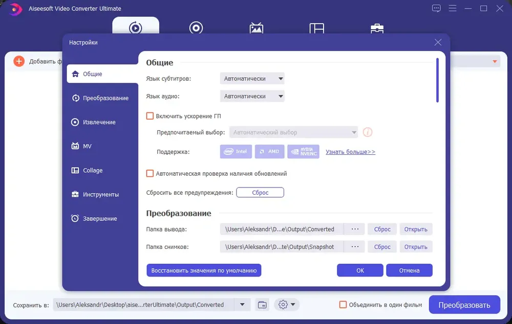
Task: Click the Добавить файлы label
Action: [46, 61]
